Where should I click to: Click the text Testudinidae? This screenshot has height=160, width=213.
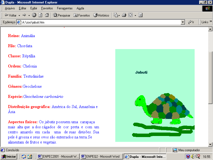[34, 76]
